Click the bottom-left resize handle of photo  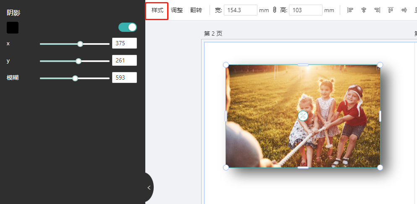click(226, 168)
